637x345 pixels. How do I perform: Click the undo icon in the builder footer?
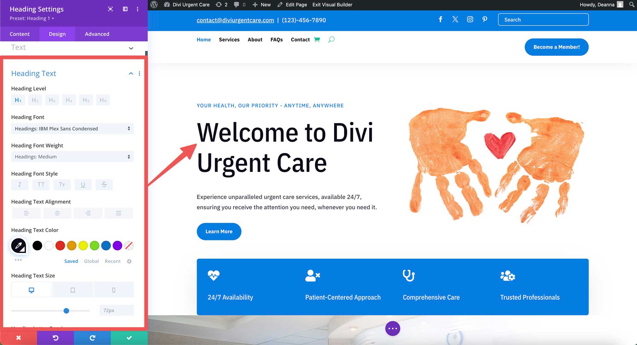(x=55, y=338)
